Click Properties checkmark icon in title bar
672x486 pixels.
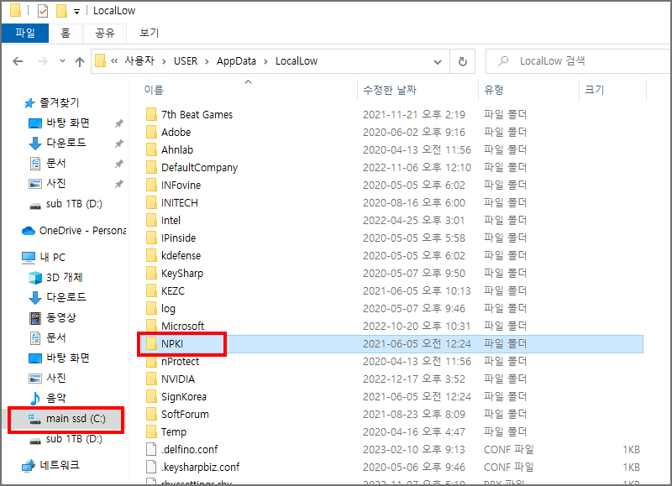(43, 11)
